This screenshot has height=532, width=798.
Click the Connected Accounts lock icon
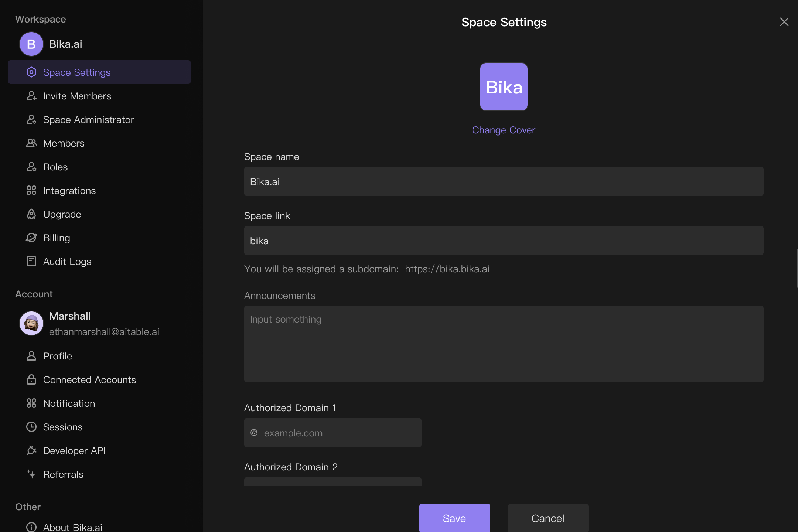[x=31, y=379]
